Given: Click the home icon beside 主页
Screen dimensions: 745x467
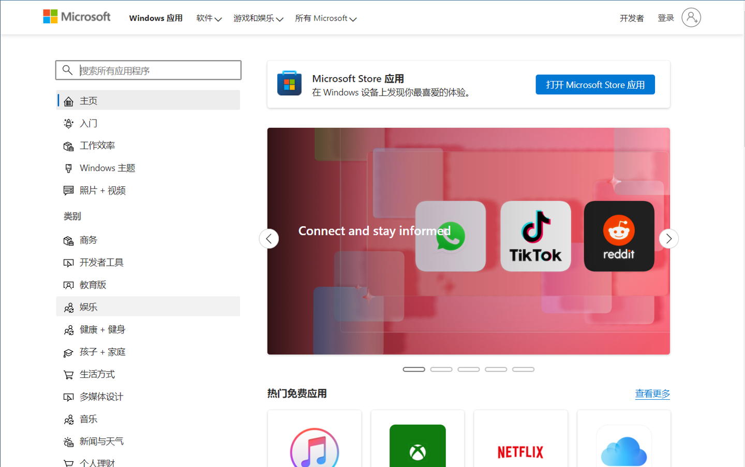Looking at the screenshot, I should [68, 101].
